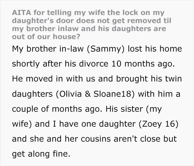Click the words "get along fine."

point(41,154)
